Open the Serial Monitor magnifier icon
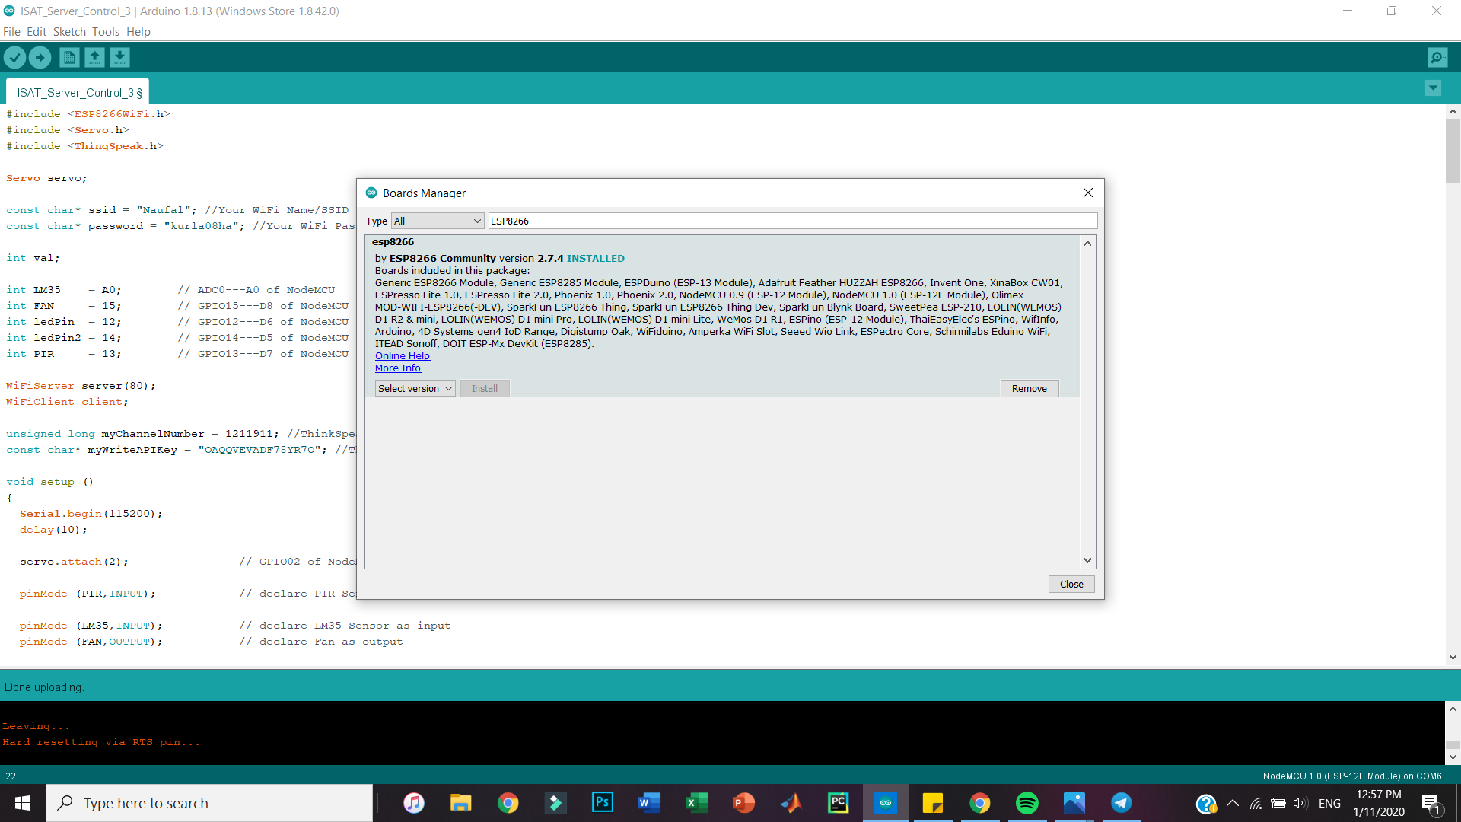Viewport: 1461px width, 822px height. click(1437, 57)
